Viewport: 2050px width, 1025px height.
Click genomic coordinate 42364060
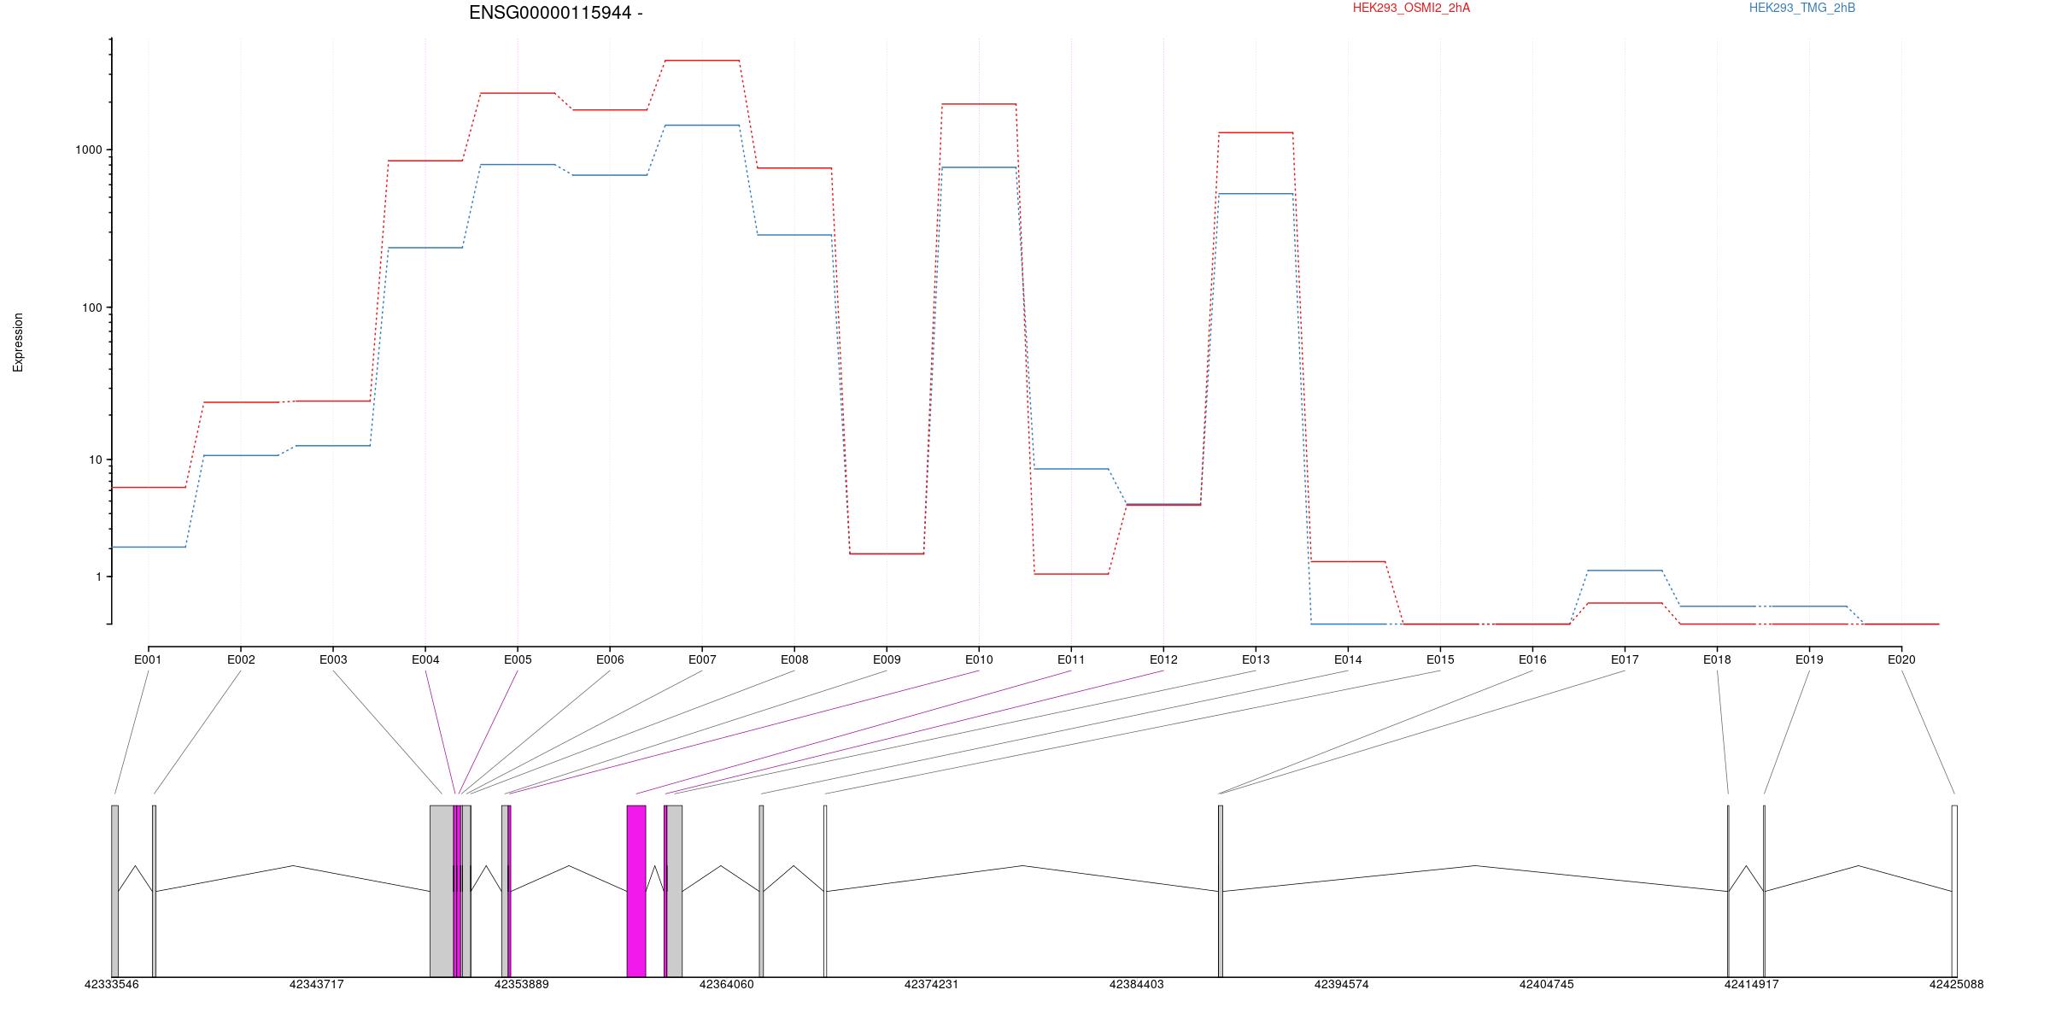[727, 984]
